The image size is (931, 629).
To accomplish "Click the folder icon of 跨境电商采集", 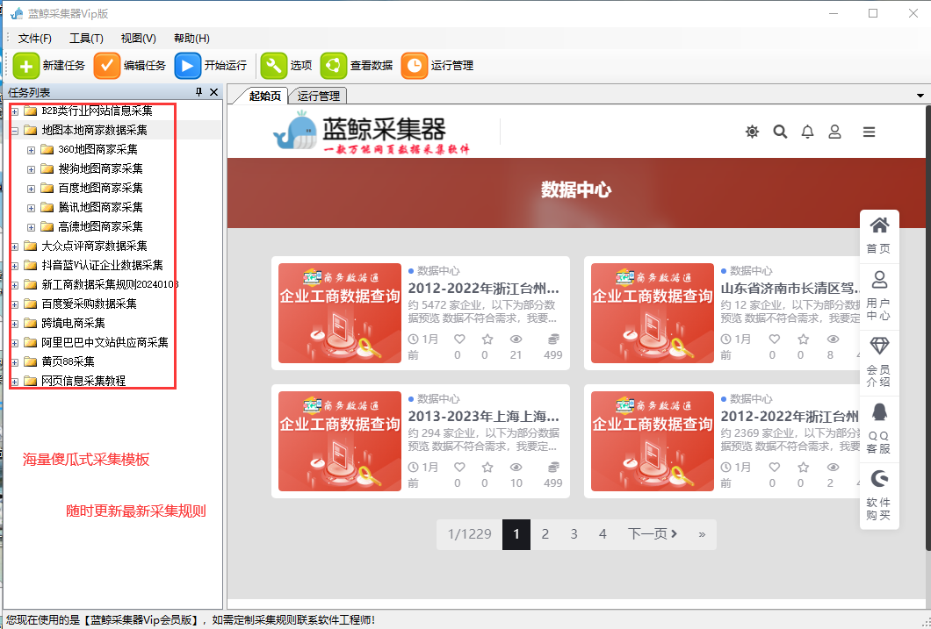I will pos(30,323).
